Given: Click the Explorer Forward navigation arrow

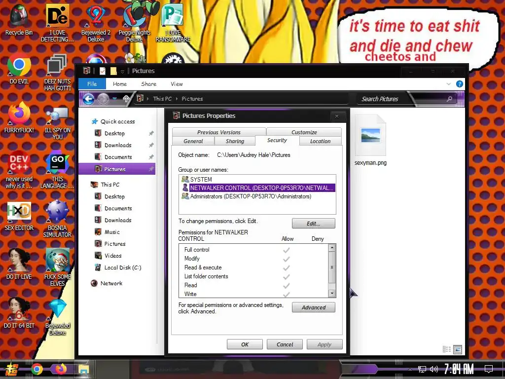Looking at the screenshot, I should 103,99.
